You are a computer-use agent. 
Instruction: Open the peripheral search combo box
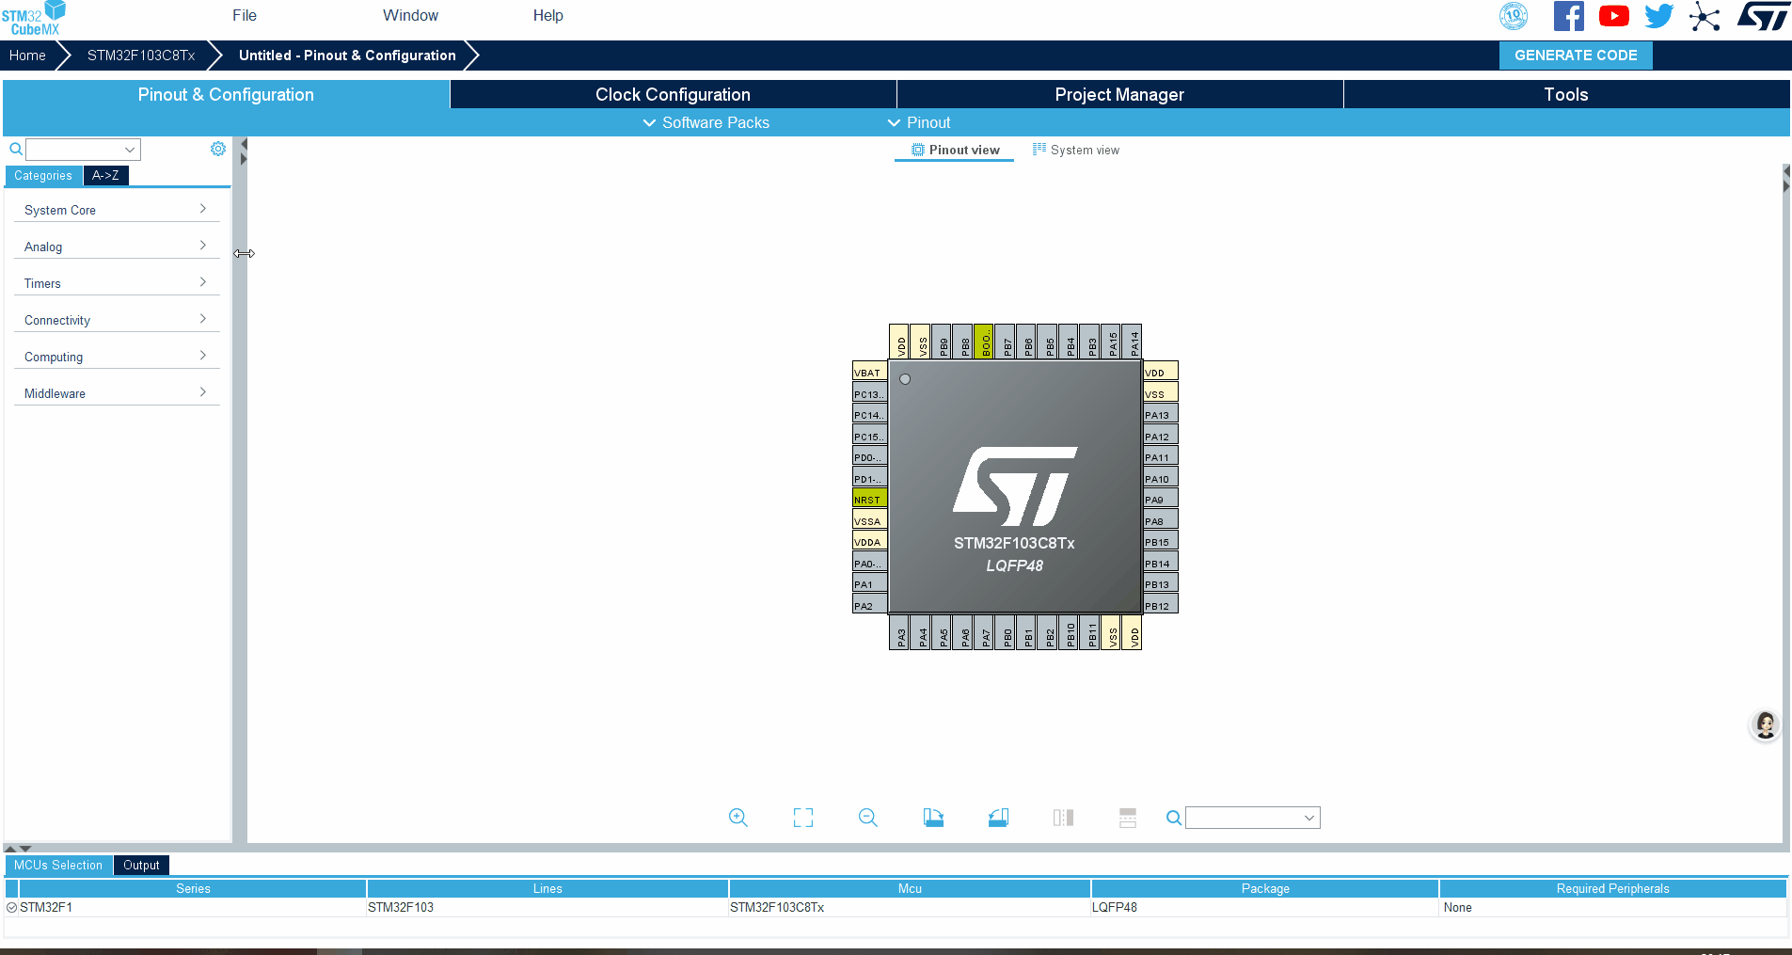coord(83,149)
